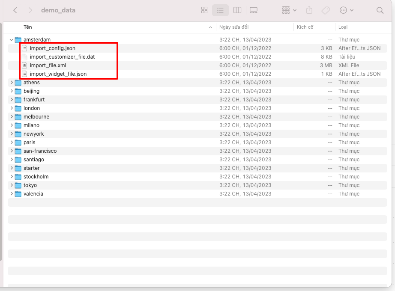Select the import_customizer_file.dat file name

coord(62,57)
